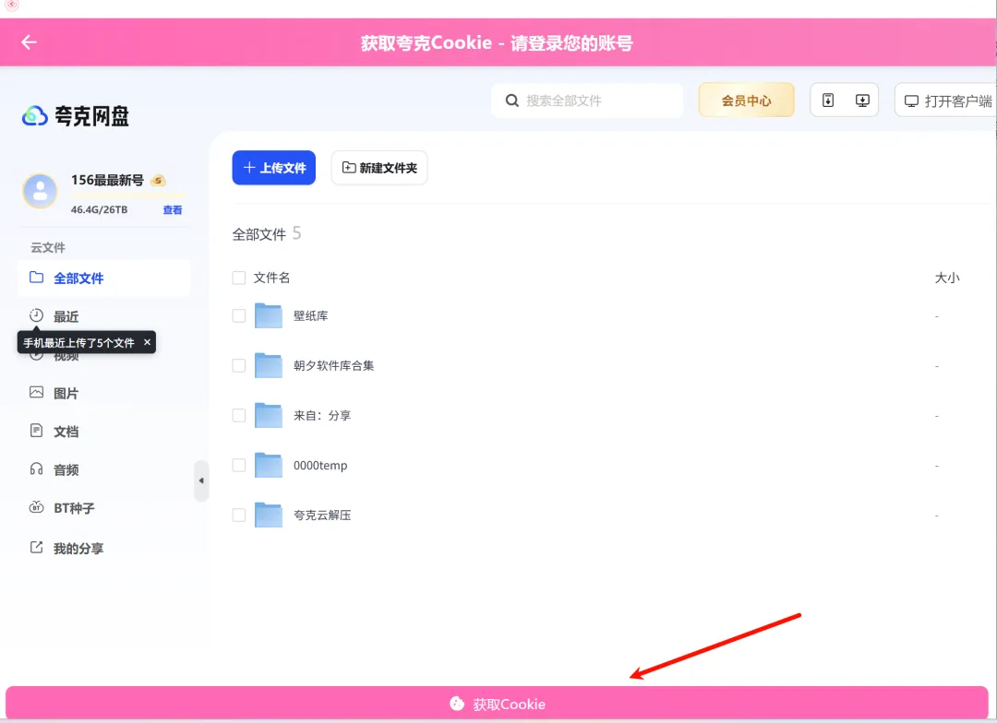Viewport: 997px width, 723px height.
Task: Check the 夸克云解压 row checkbox
Action: (x=239, y=516)
